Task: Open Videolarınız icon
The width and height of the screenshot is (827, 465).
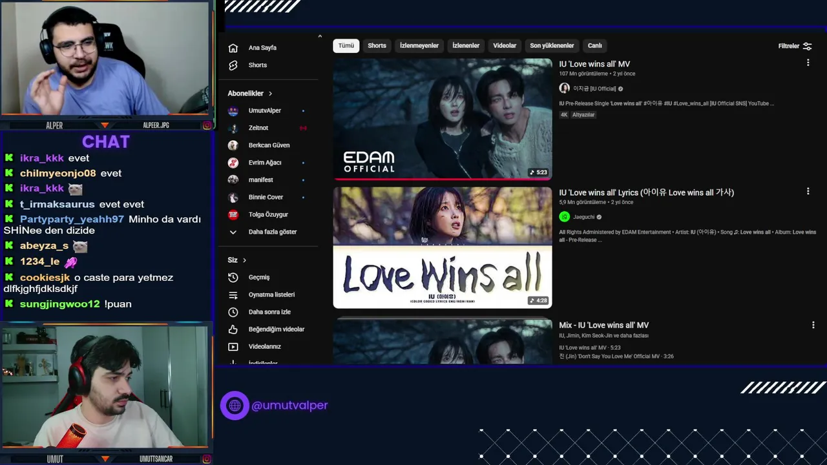Action: (233, 347)
